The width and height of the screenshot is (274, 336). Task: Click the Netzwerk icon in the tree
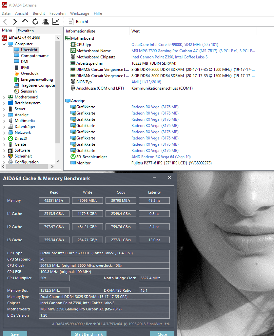click(10, 133)
